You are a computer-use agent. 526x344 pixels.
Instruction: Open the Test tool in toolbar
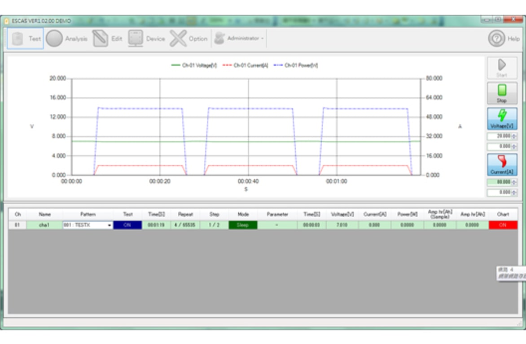tap(26, 39)
